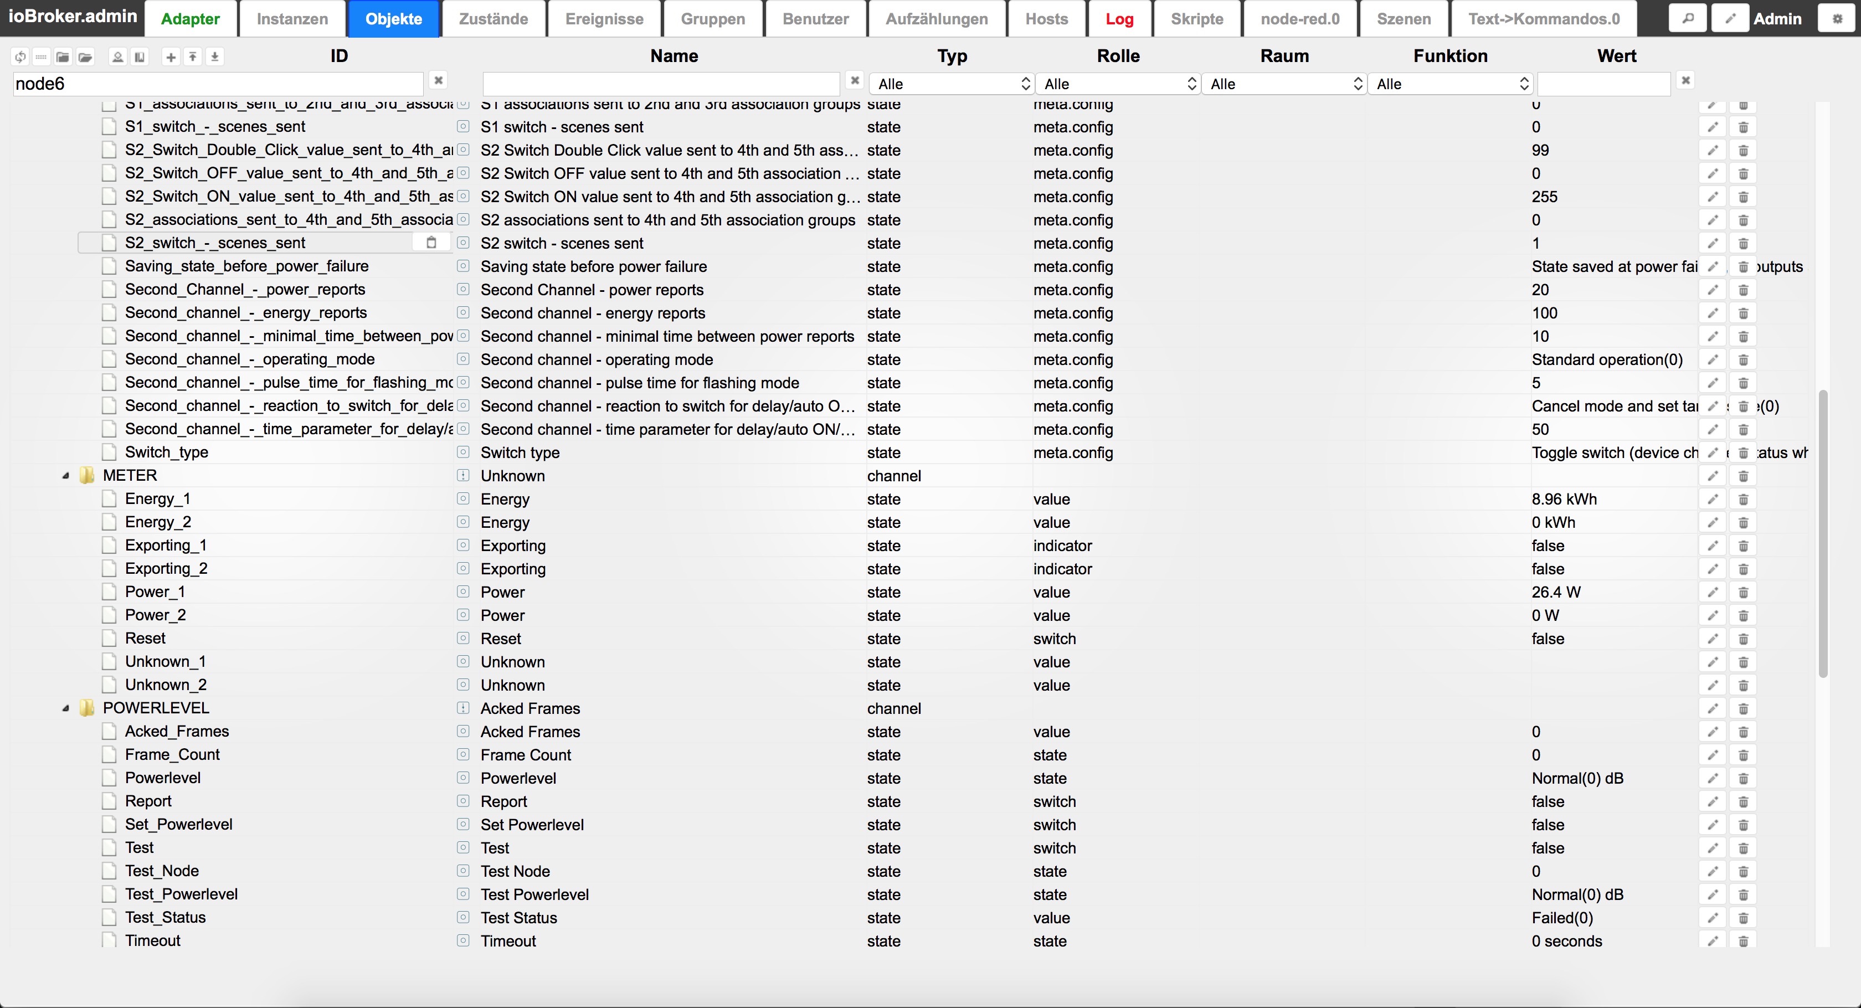Open the Rolle filter dropdown
Viewport: 1861px width, 1008px height.
(1118, 84)
